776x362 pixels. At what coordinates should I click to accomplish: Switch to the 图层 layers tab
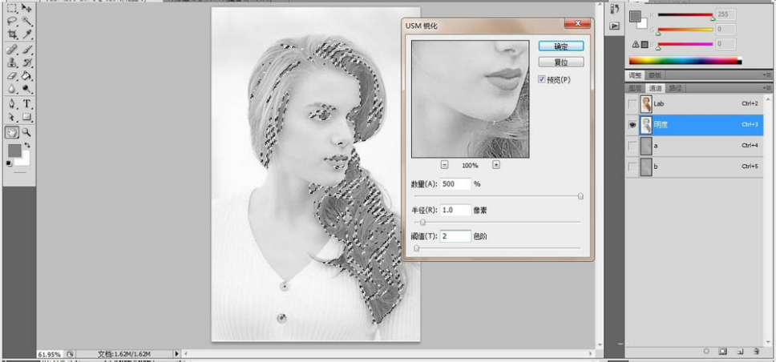(635, 88)
